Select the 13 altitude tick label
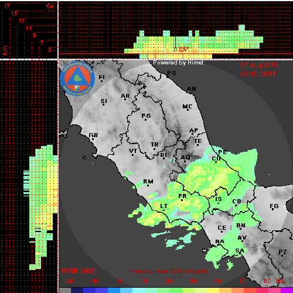 click(x=22, y=21)
